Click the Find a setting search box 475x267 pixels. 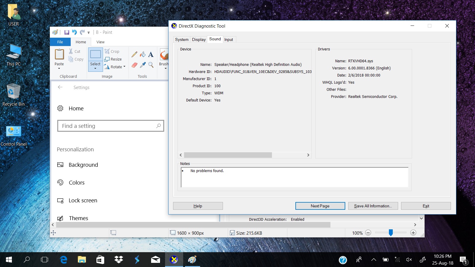click(111, 126)
